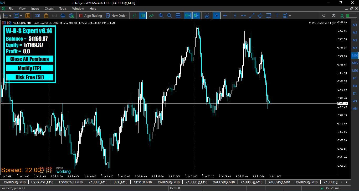Open the MetaEditor IDE

tap(38, 16)
